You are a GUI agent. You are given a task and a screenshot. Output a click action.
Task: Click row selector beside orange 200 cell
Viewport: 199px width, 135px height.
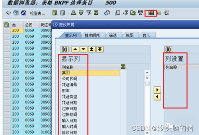click(x=7, y=30)
